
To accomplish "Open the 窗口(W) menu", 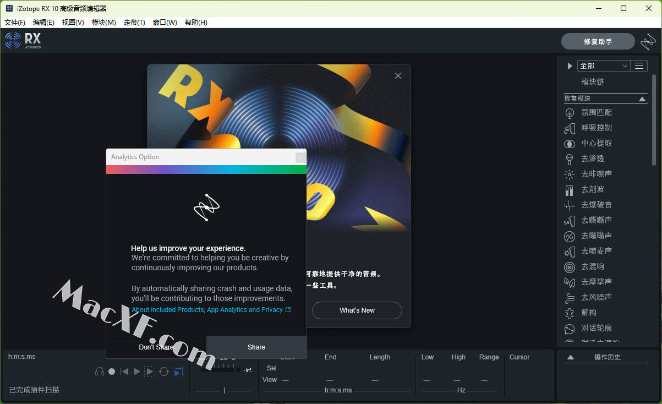I will (x=165, y=23).
